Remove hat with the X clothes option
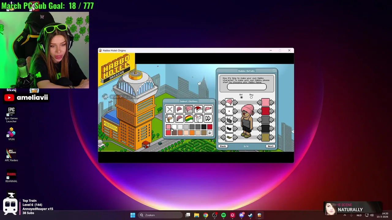 (170, 109)
